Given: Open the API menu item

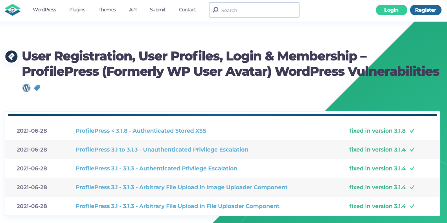Looking at the screenshot, I should pos(133,10).
